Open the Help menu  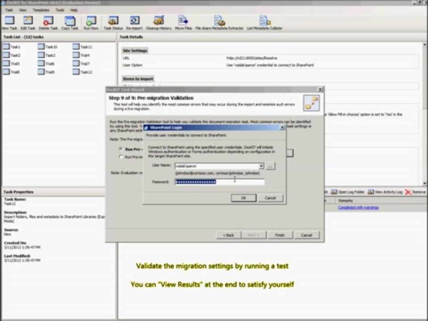(74, 10)
